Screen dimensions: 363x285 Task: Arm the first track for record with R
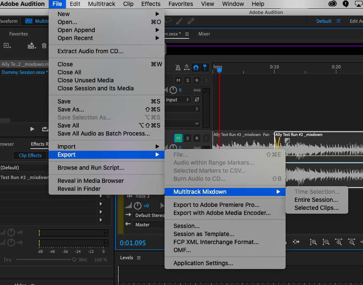tap(197, 80)
